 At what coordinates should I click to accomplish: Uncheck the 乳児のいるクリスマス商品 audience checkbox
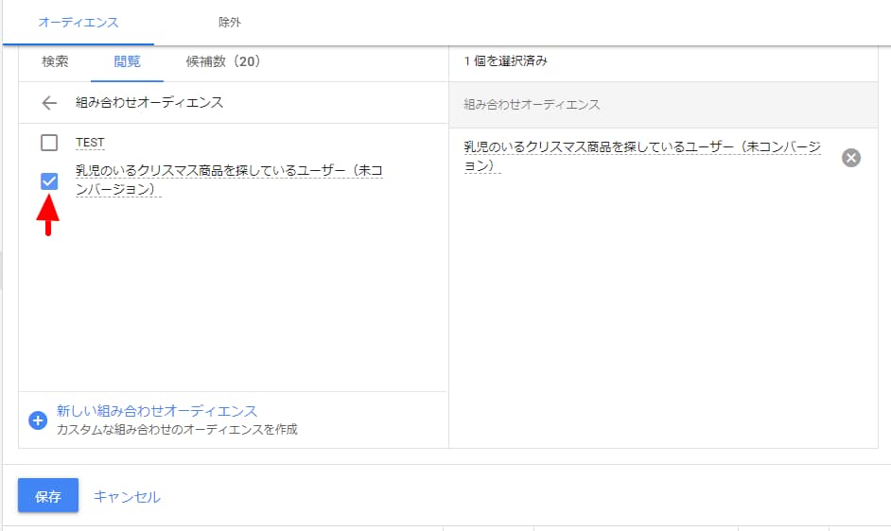tap(49, 181)
